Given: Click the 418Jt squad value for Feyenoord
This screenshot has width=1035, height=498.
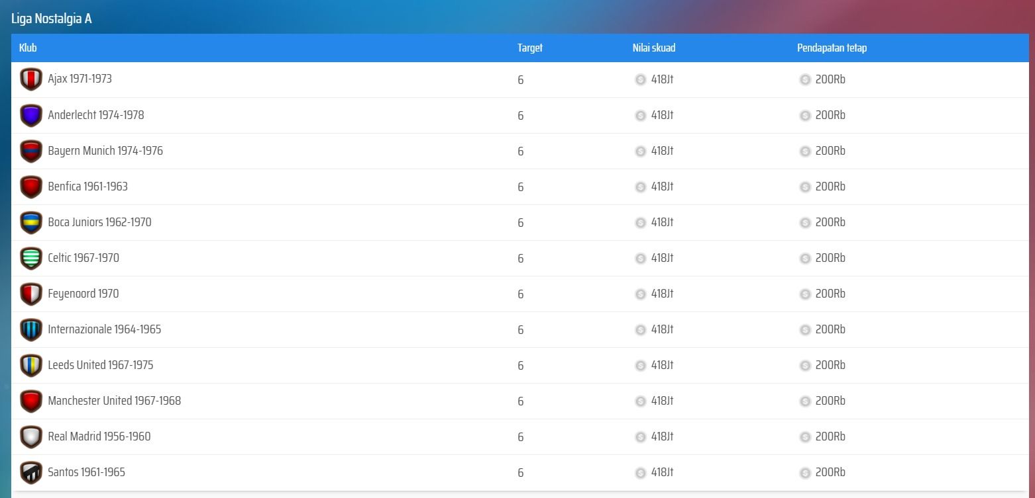Looking at the screenshot, I should [x=662, y=293].
